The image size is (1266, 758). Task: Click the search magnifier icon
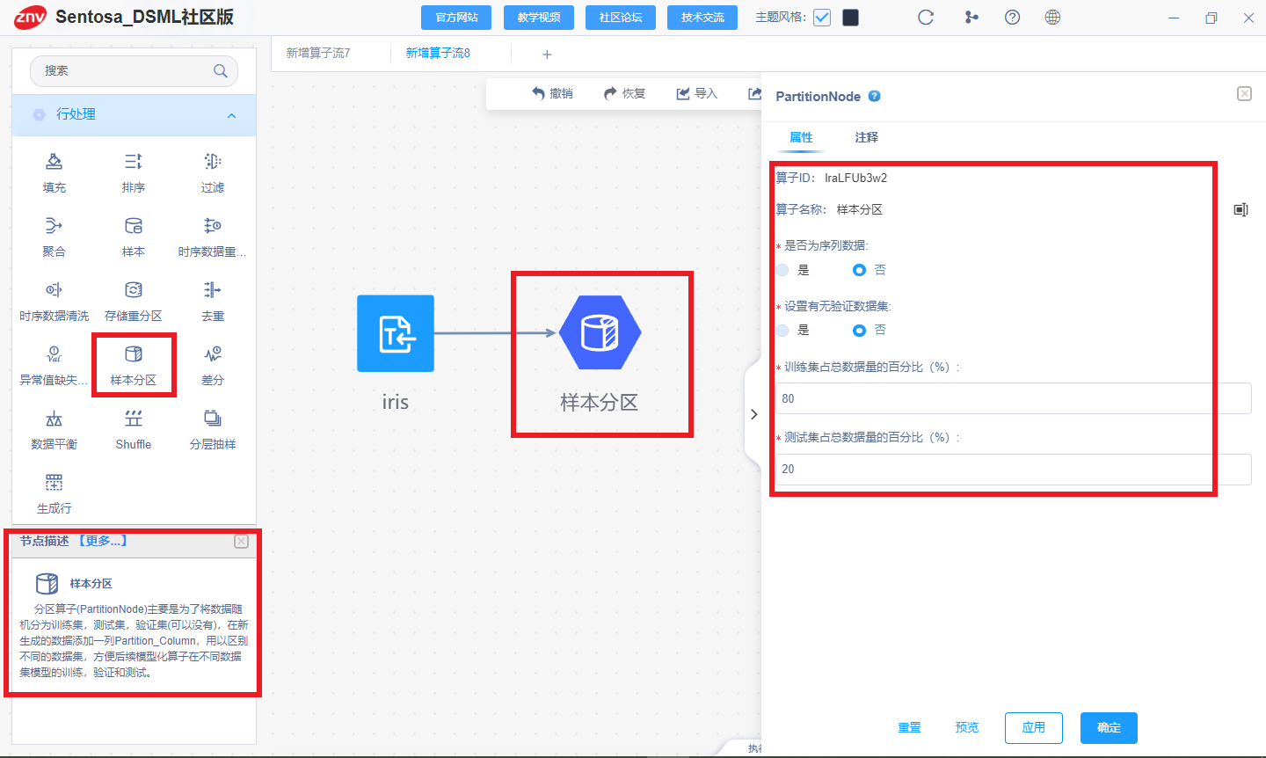(221, 71)
